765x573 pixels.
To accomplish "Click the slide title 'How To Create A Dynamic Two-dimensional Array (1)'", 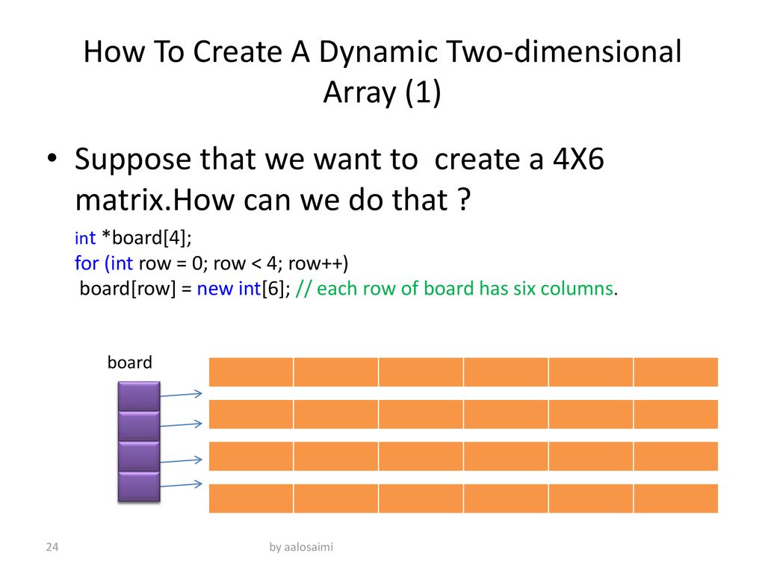I will coord(382,72).
